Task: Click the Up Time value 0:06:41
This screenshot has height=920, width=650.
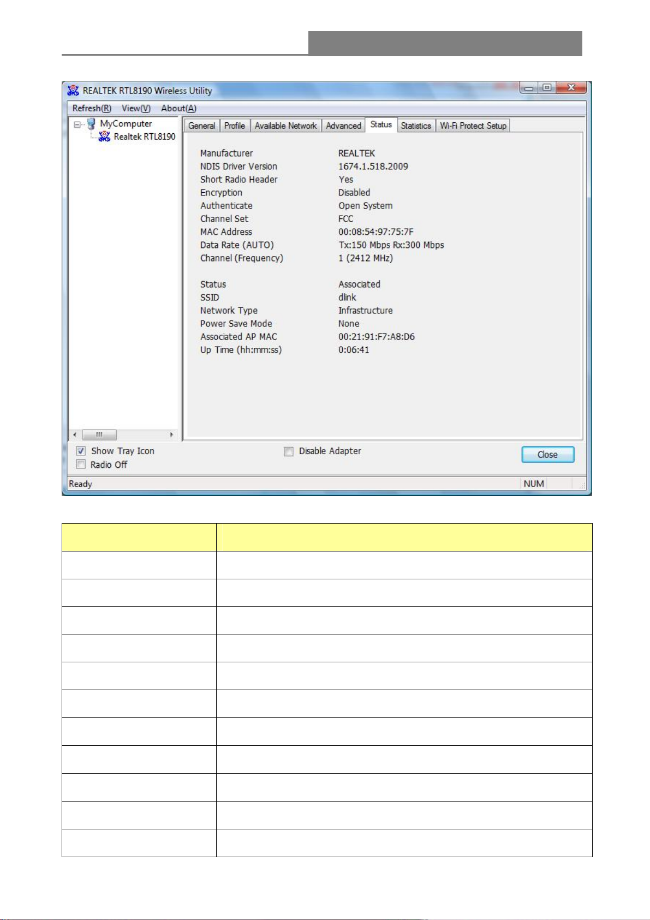Action: click(354, 350)
